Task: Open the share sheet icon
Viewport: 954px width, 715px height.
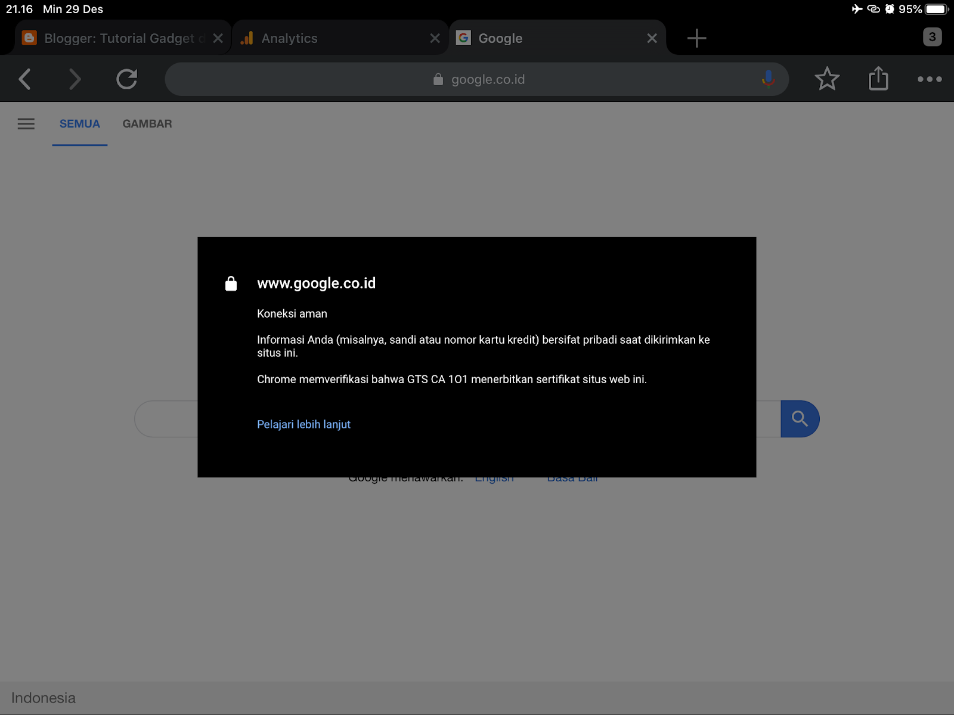Action: (878, 78)
